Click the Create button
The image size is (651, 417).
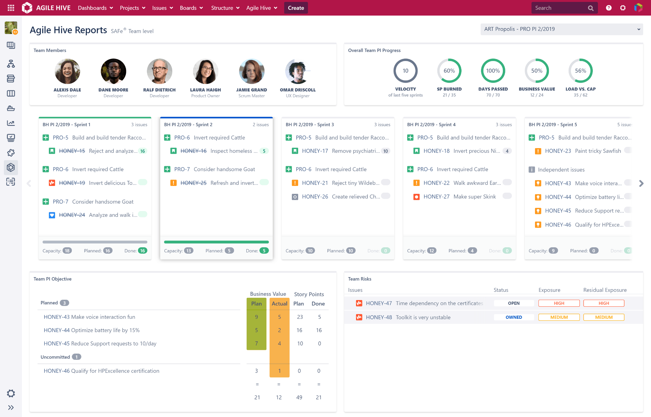(296, 8)
